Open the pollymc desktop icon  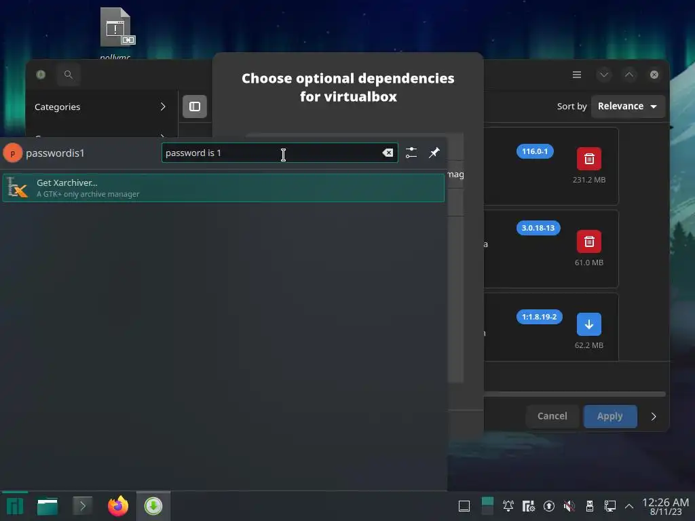tap(115, 33)
